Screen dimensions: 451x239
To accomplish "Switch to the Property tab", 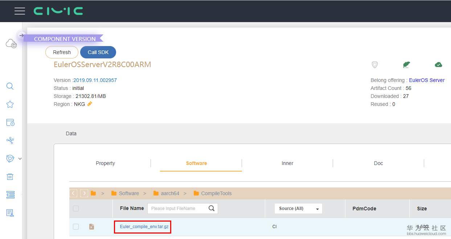I will (105, 163).
